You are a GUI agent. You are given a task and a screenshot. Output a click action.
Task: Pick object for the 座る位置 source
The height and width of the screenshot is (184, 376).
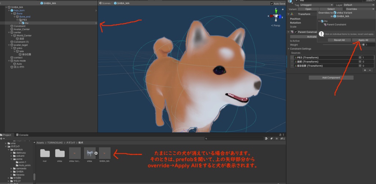point(360,66)
